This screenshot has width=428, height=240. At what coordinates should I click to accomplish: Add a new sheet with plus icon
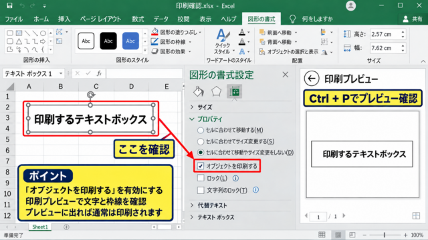(66, 227)
